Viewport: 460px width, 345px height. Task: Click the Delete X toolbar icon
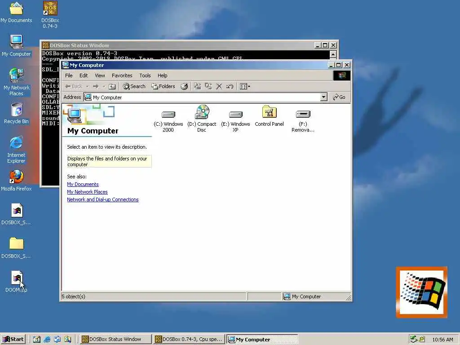[219, 86]
